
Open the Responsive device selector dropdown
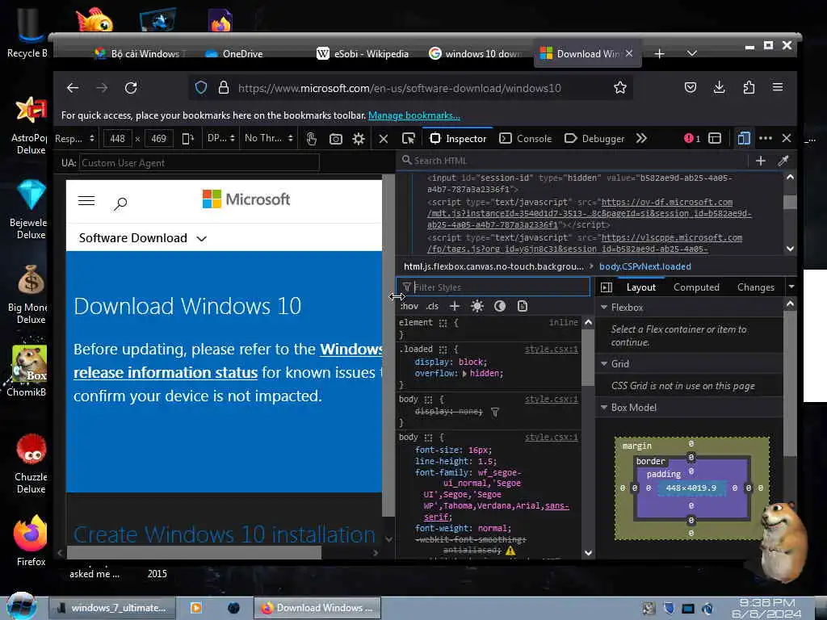(74, 139)
